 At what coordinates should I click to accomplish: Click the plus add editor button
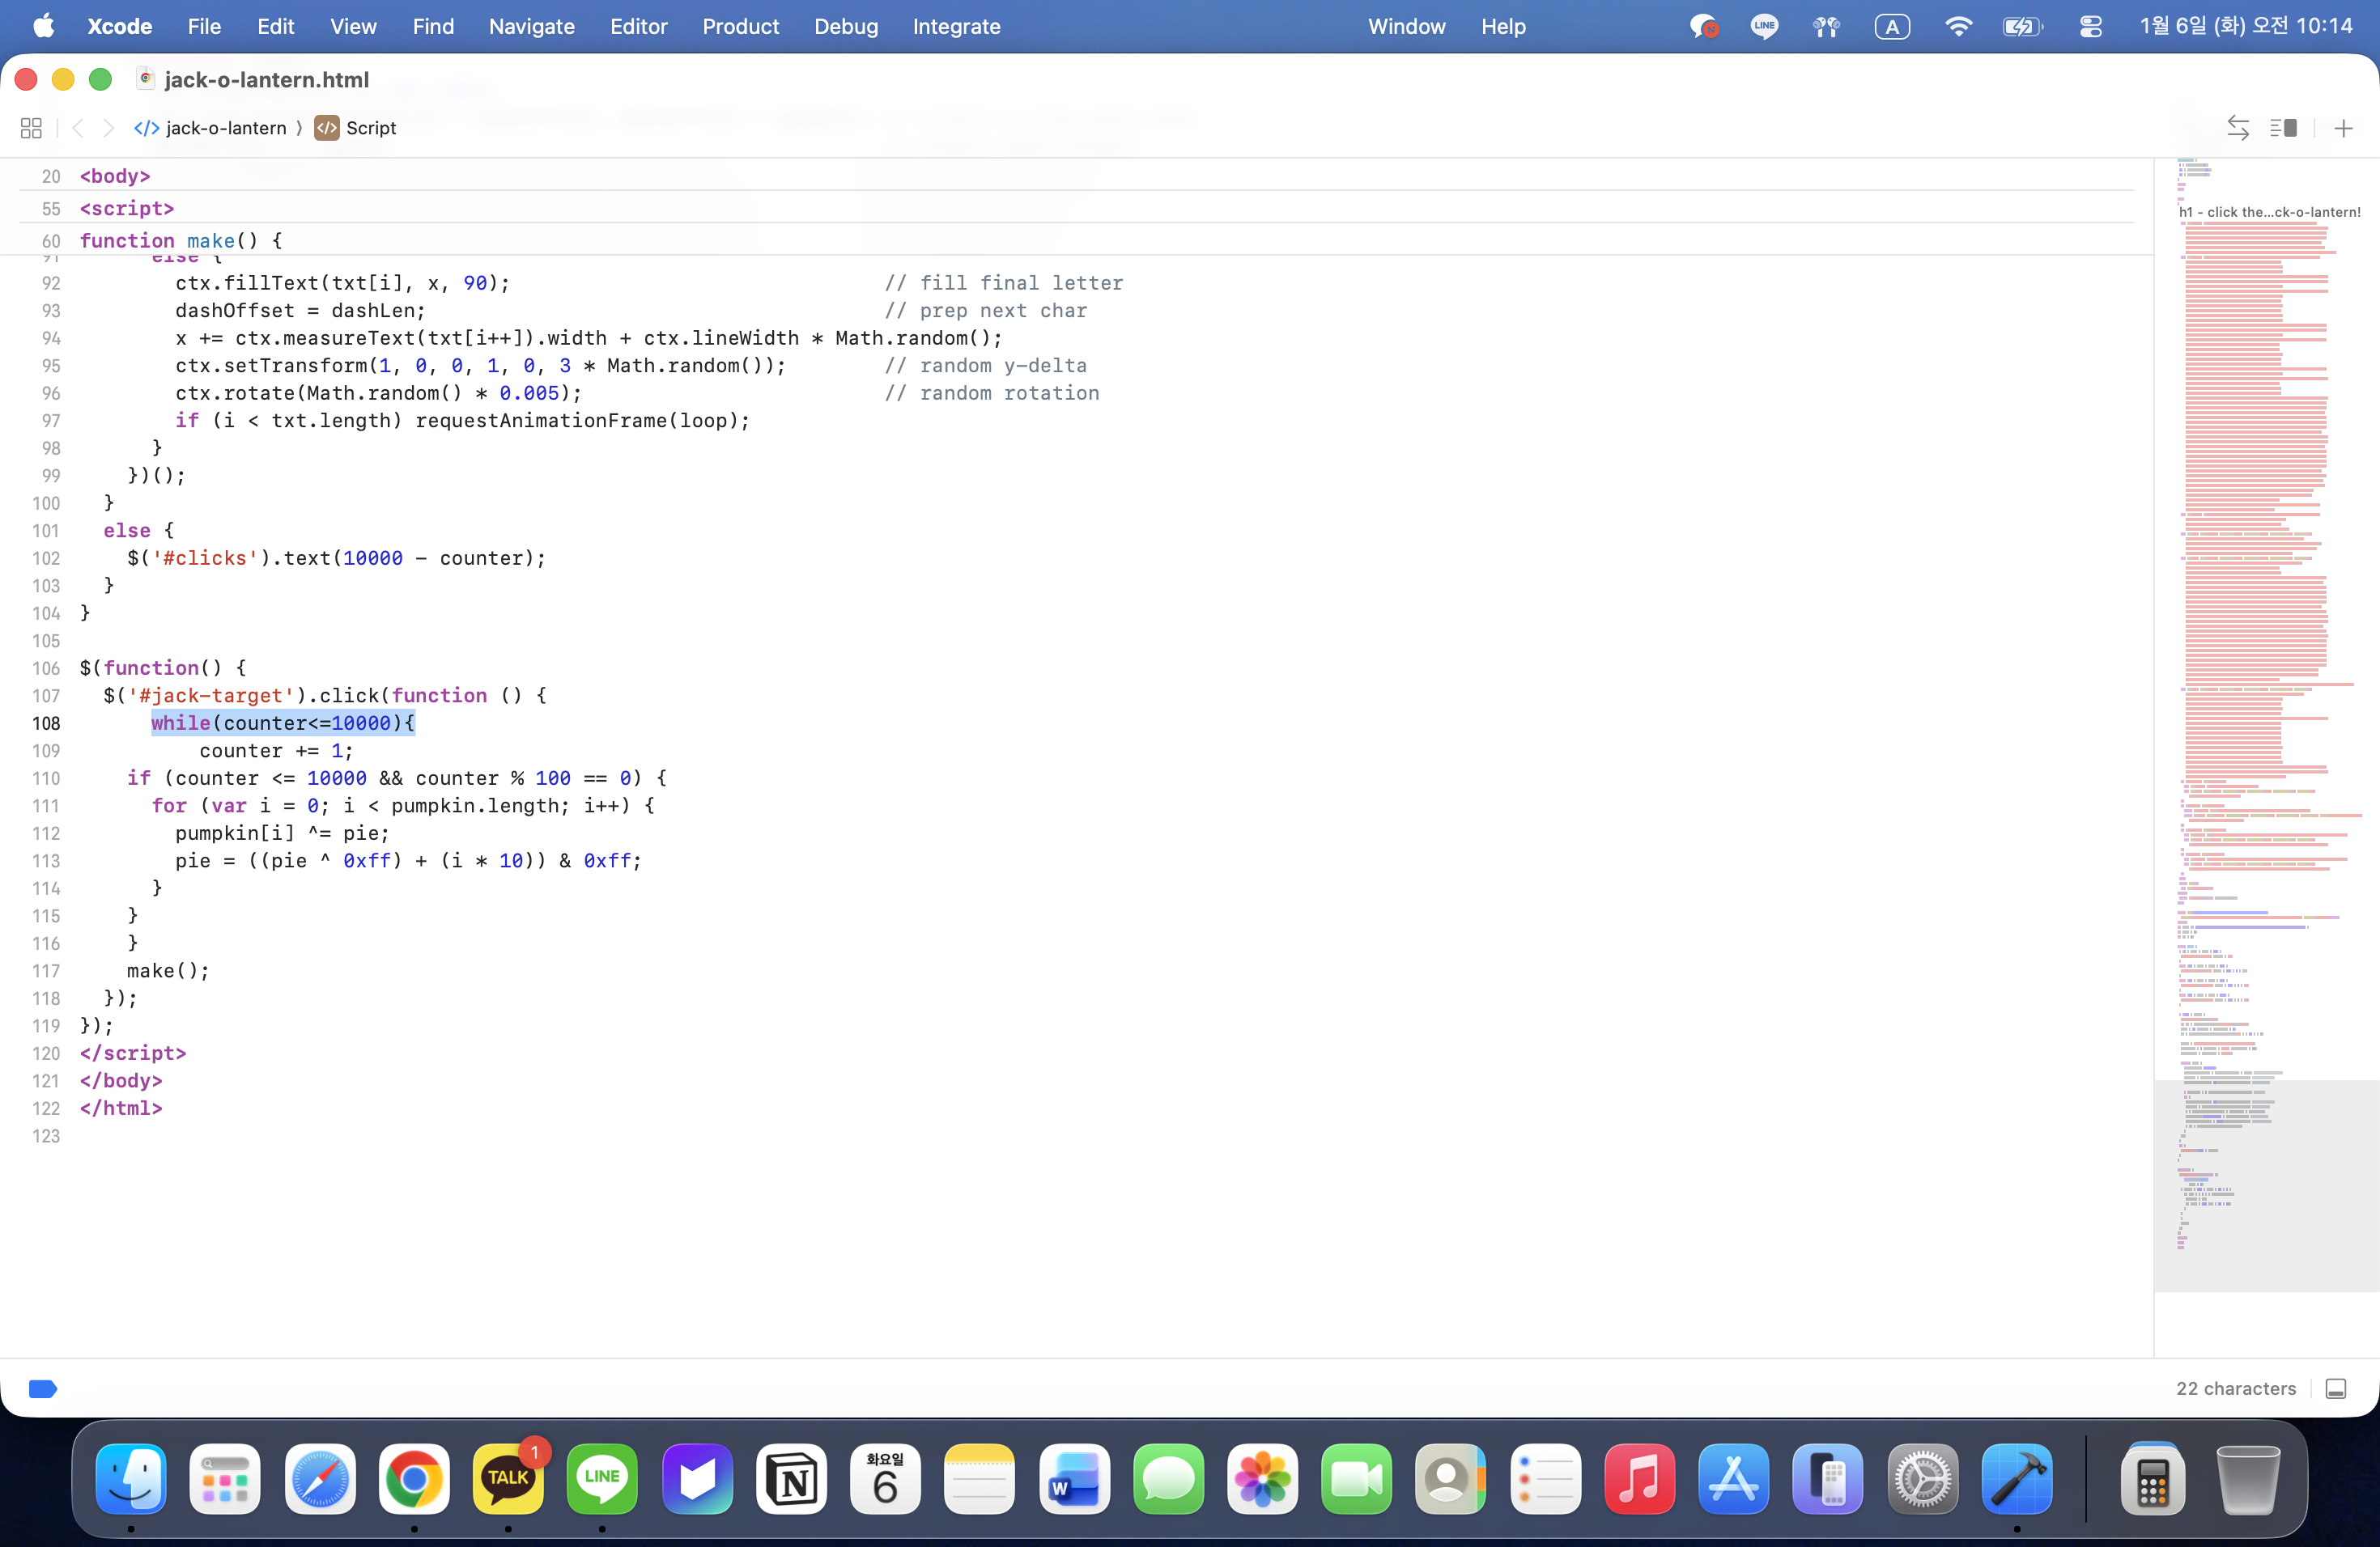[x=2343, y=128]
